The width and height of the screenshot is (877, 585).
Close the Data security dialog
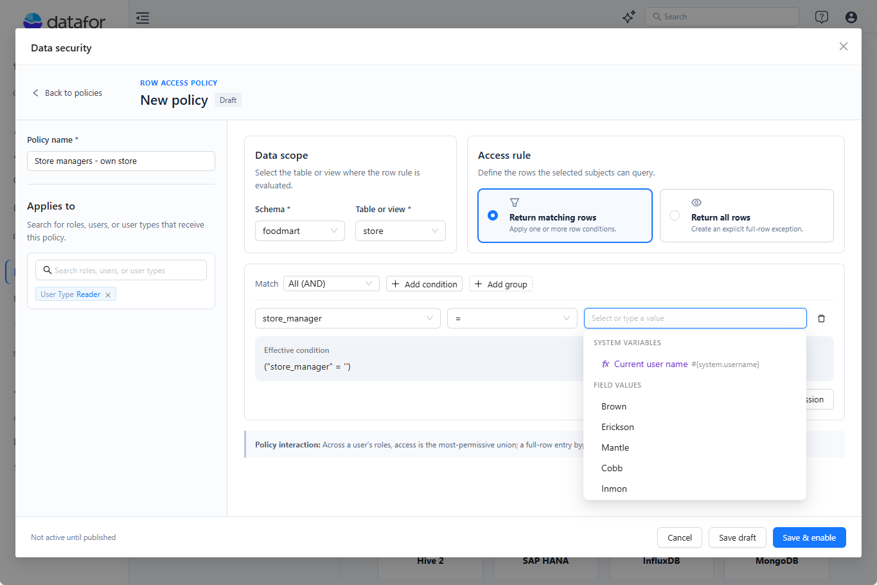click(x=844, y=46)
